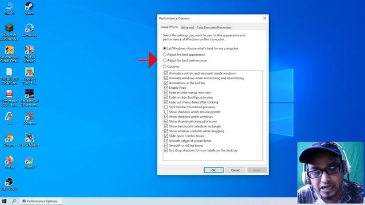The height and width of the screenshot is (205, 365).
Task: Click the OBS Studio desktop shortcut
Action: (x=9, y=184)
